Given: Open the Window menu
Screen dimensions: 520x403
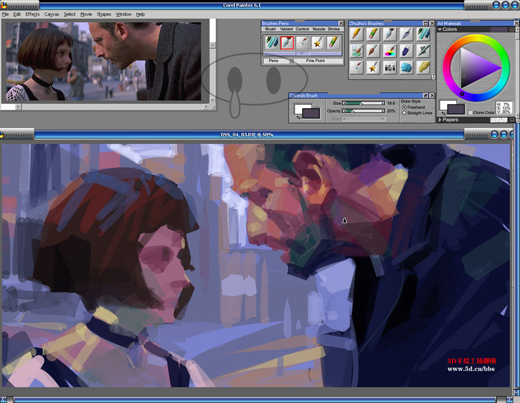Looking at the screenshot, I should [x=124, y=14].
